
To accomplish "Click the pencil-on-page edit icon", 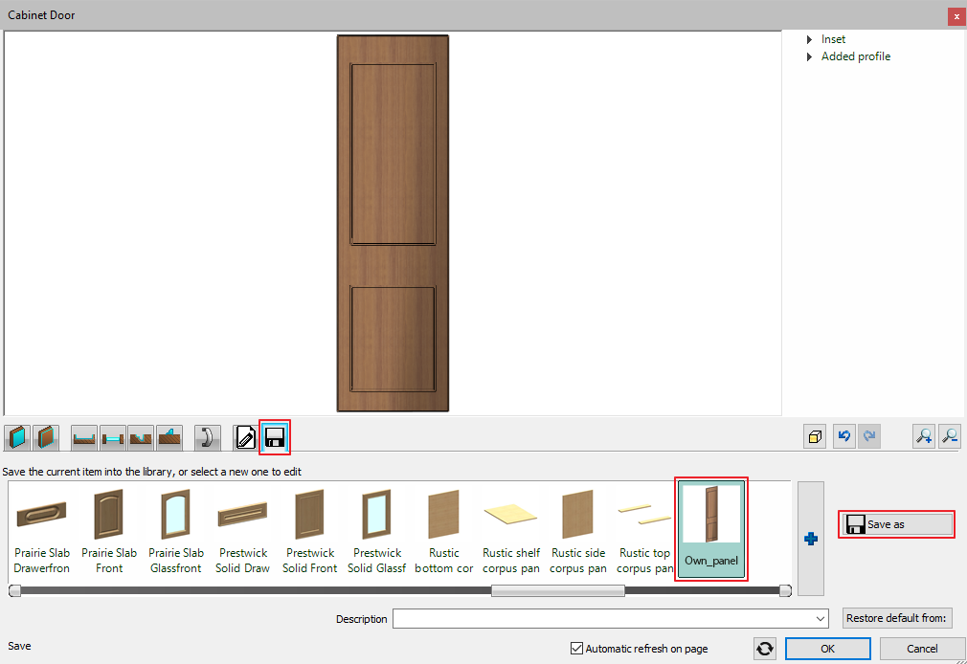I will (x=245, y=438).
